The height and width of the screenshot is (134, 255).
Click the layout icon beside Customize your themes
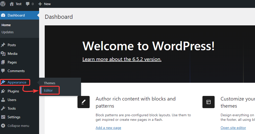coord(209,102)
